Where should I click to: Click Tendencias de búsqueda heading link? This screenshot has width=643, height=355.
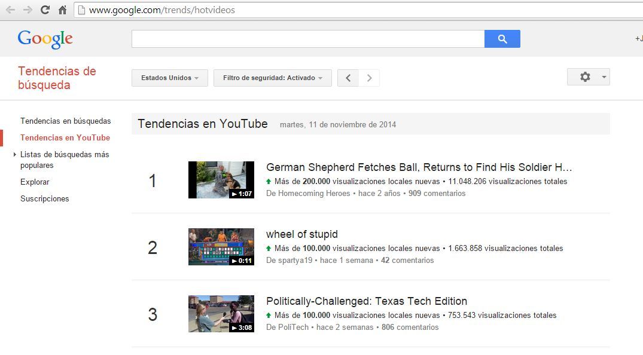coord(57,78)
